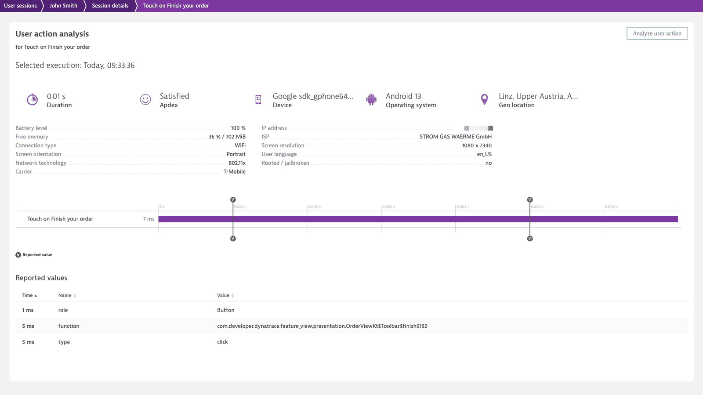Screen dimensions: 703x395
Task: Click the Android 13 text
Action: coord(403,96)
